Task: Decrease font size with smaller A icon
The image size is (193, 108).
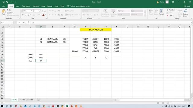Action: pos(45,11)
